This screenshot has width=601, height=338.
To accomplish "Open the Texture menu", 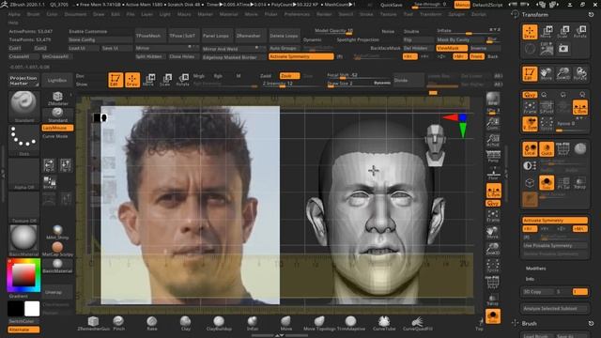I will 388,14.
